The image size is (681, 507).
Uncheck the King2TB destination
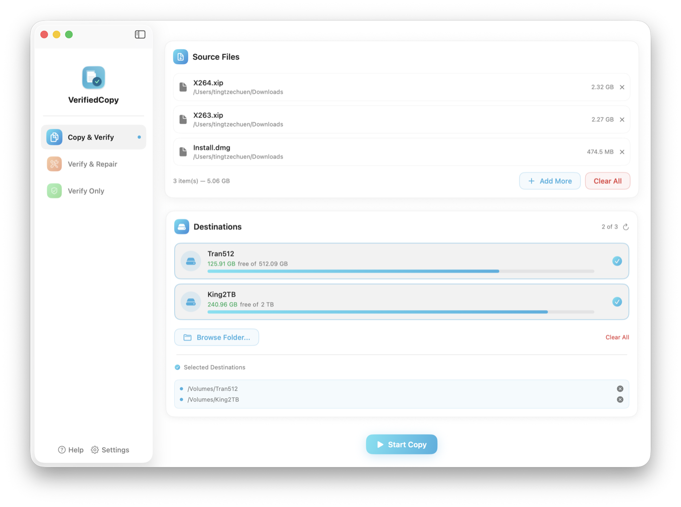617,301
